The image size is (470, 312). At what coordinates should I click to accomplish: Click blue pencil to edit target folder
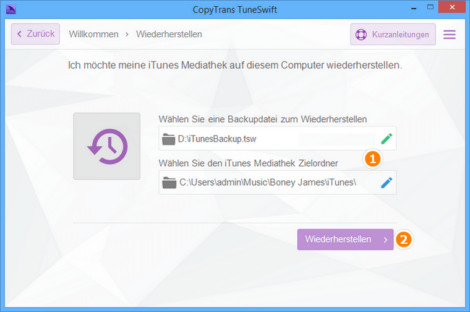(387, 183)
